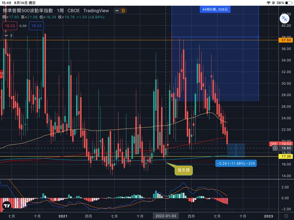Expand the collapsed indicators legend showing 3
The width and height of the screenshot is (294, 220).
8,36
